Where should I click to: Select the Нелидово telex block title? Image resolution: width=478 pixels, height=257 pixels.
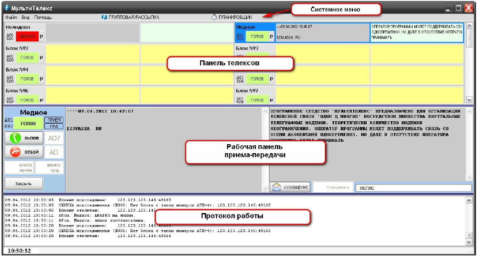pyautogui.click(x=18, y=27)
